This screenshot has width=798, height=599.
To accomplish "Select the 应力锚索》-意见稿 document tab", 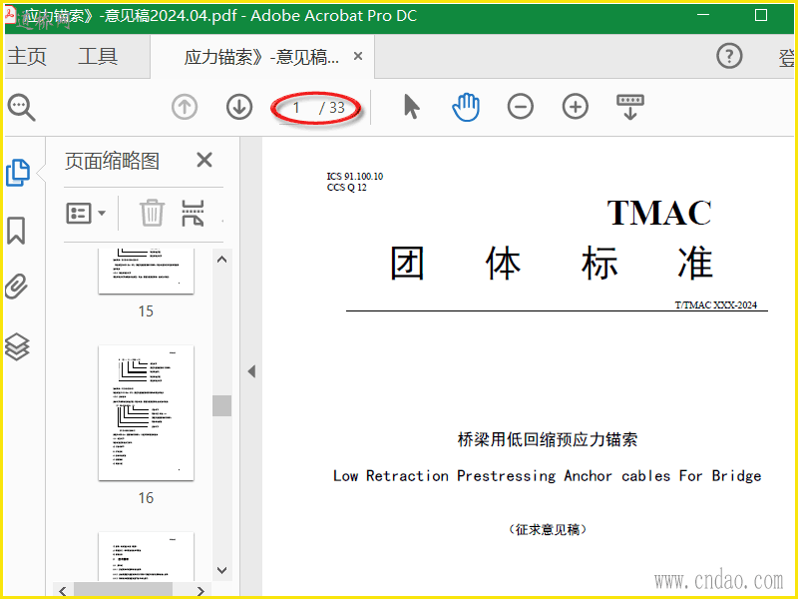I will (261, 57).
